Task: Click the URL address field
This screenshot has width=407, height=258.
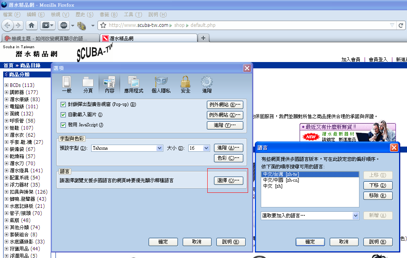Action: pyautogui.click(x=246, y=25)
